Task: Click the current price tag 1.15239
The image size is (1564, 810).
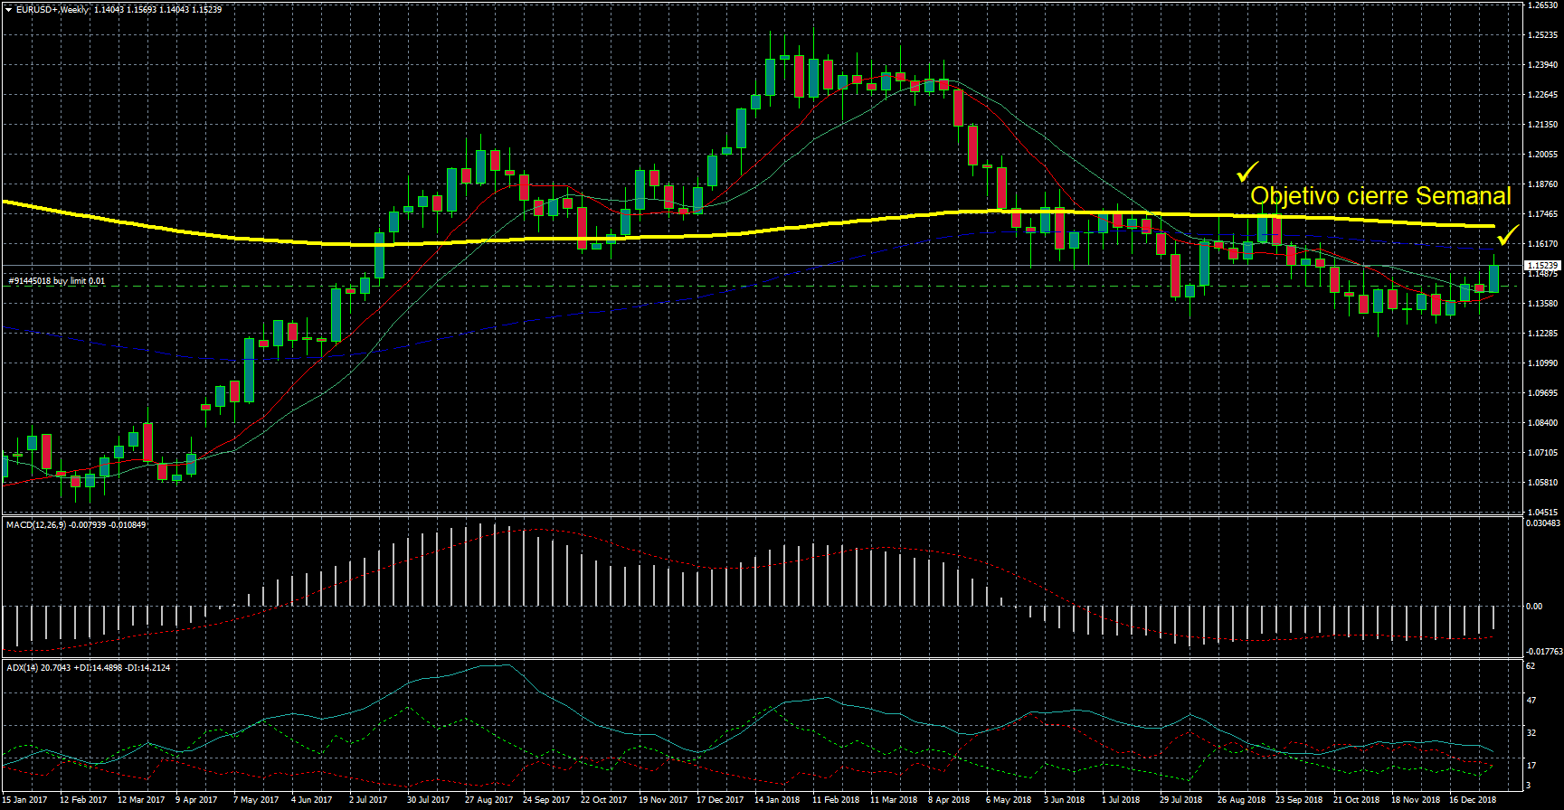Action: pyautogui.click(x=1542, y=266)
